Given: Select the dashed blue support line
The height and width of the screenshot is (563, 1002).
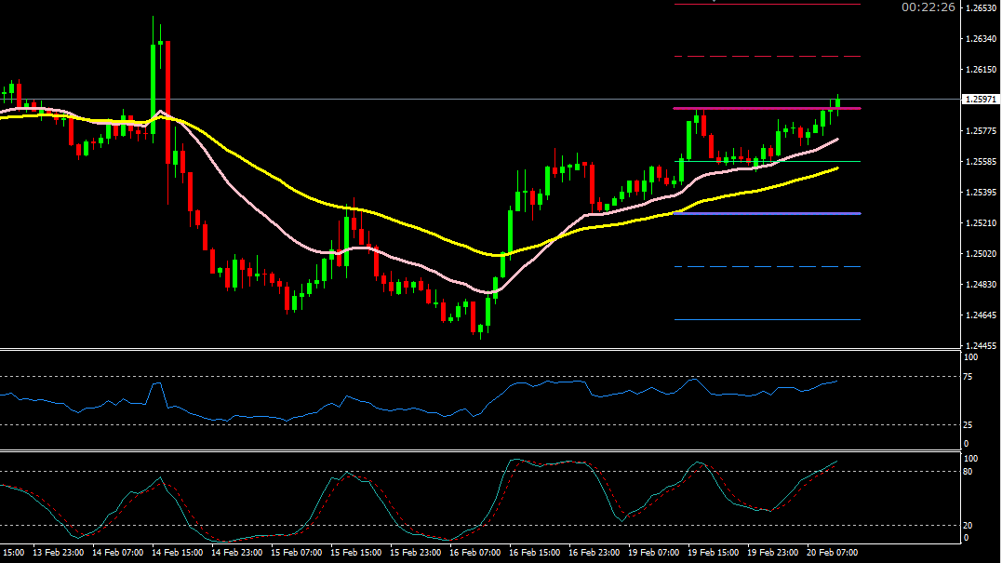Looking at the screenshot, I should point(767,266).
